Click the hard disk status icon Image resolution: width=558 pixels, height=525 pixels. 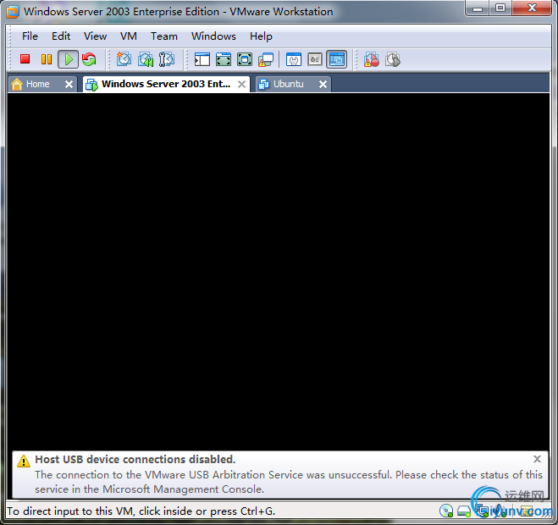[464, 511]
